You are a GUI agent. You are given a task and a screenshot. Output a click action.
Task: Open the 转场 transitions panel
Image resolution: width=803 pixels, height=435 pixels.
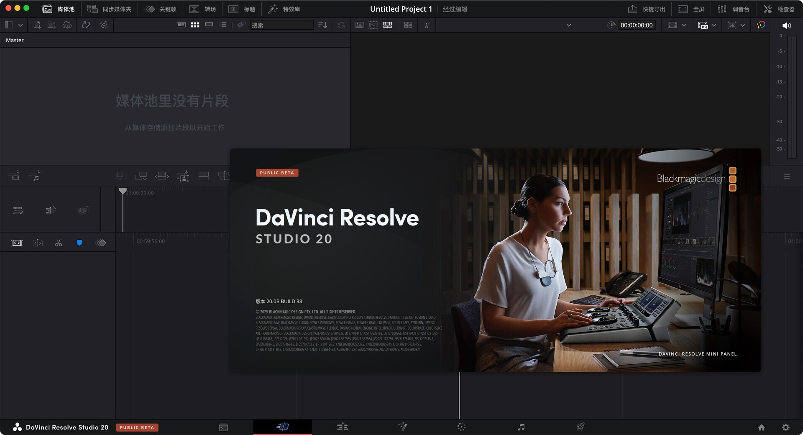click(x=202, y=9)
